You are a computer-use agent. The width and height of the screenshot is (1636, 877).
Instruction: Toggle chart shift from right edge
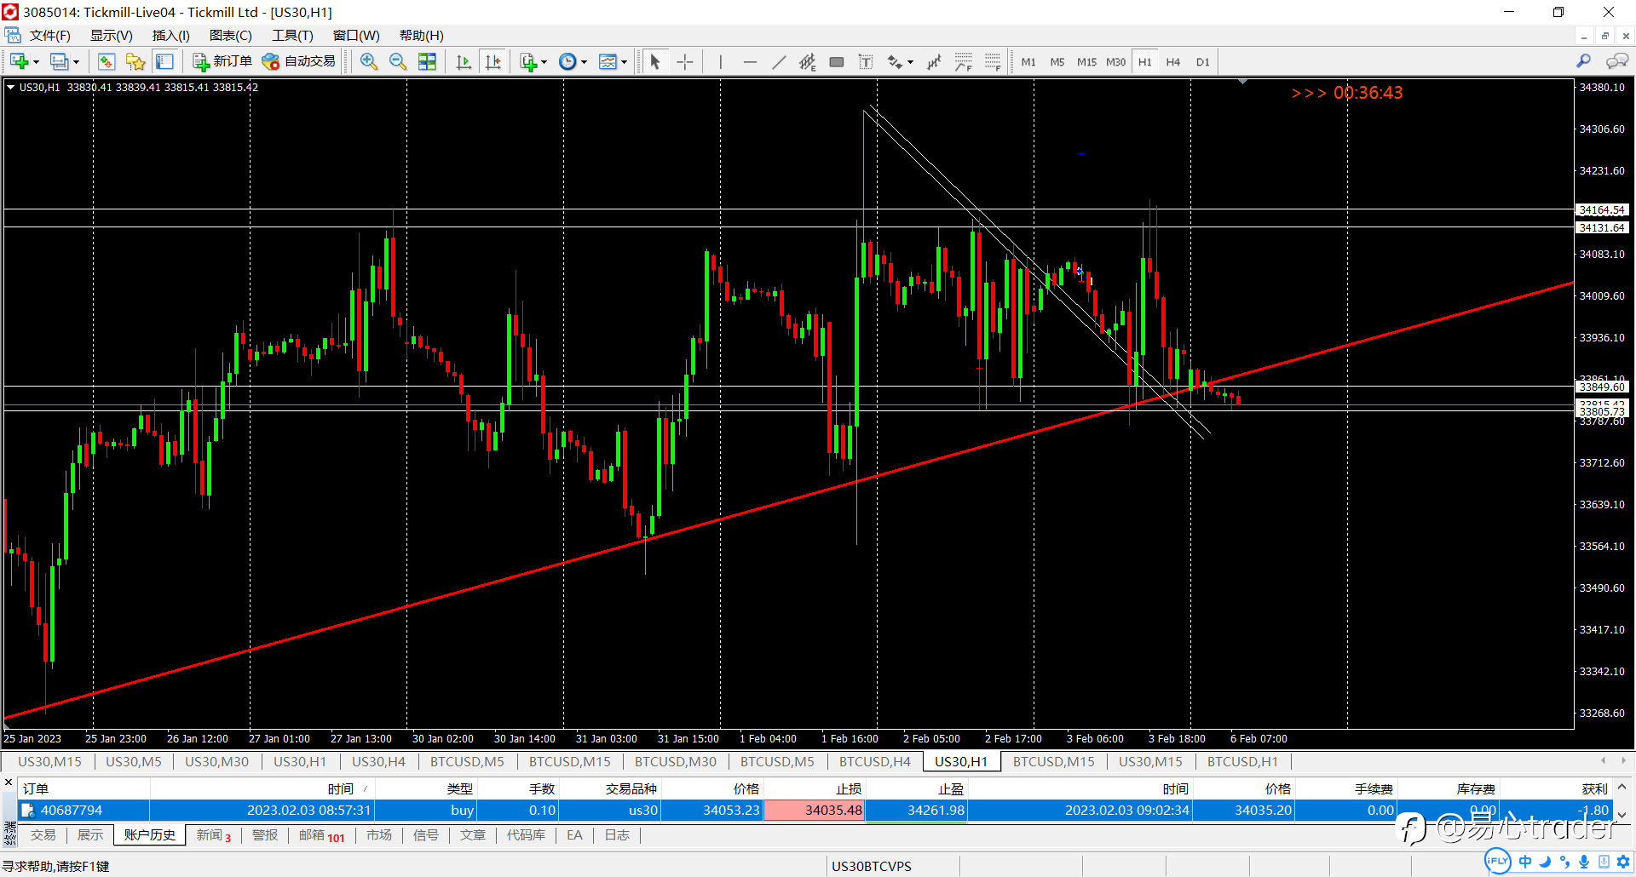(493, 61)
